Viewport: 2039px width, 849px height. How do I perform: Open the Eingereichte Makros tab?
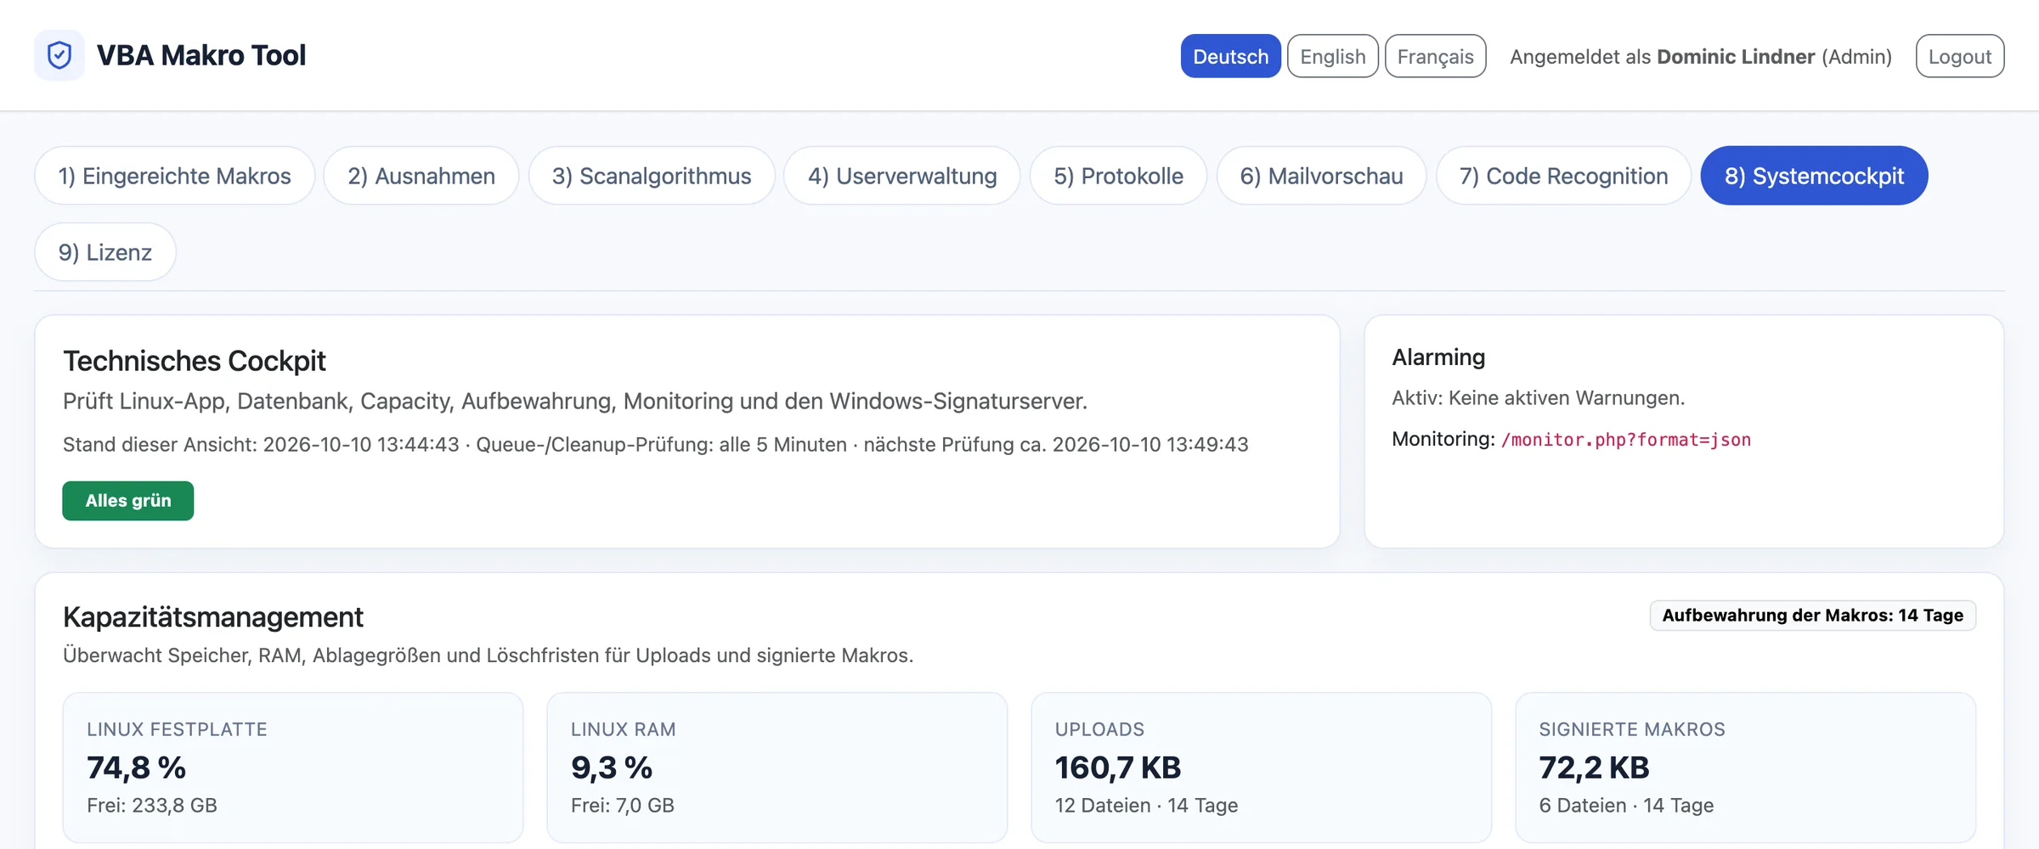(x=174, y=176)
